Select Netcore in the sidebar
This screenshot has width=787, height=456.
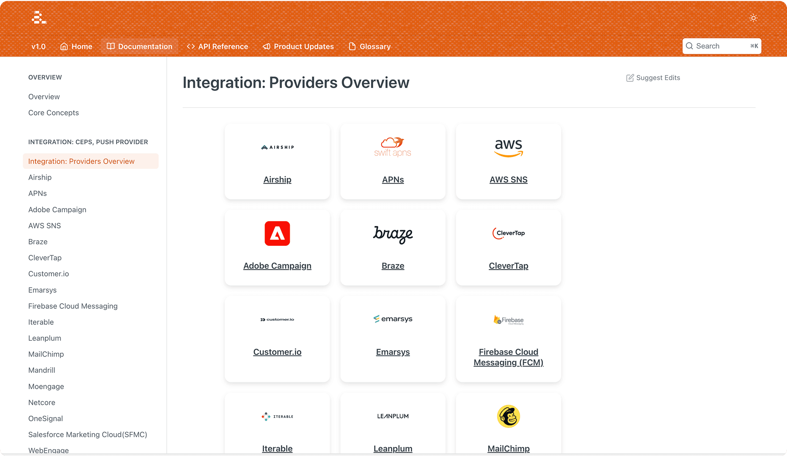(x=41, y=403)
